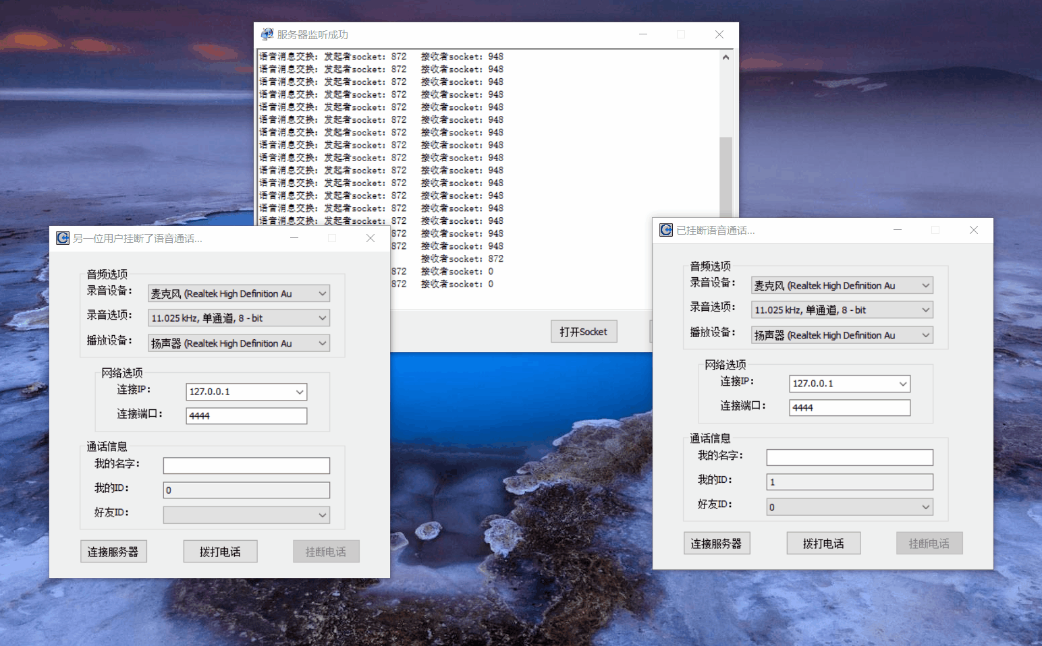Open the 播放设备 dropdown in the right window

tap(925, 334)
